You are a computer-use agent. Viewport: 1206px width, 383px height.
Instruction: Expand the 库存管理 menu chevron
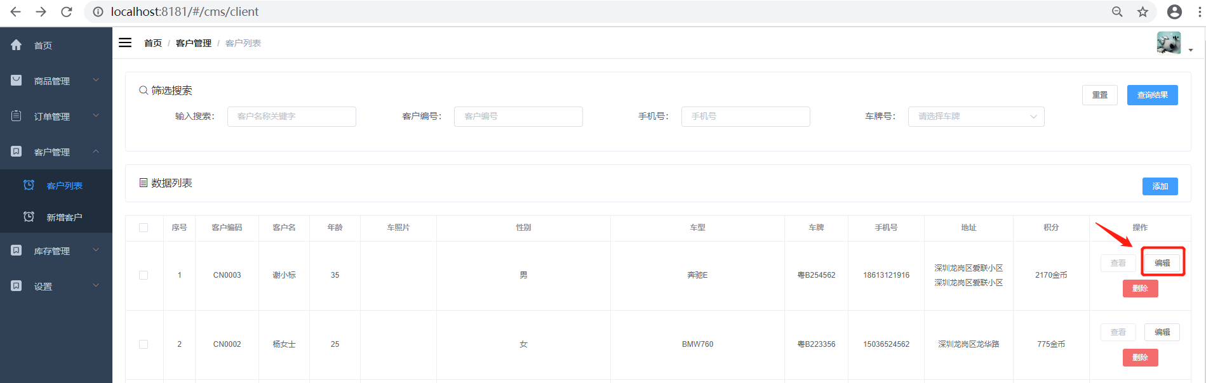click(96, 250)
